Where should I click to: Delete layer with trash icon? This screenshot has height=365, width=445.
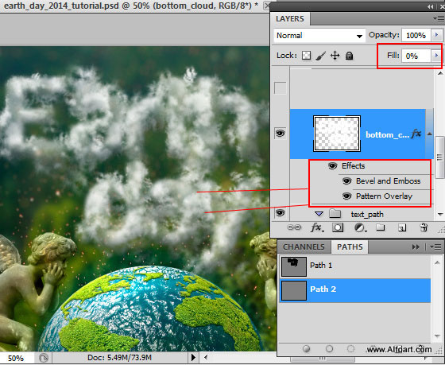[424, 227]
